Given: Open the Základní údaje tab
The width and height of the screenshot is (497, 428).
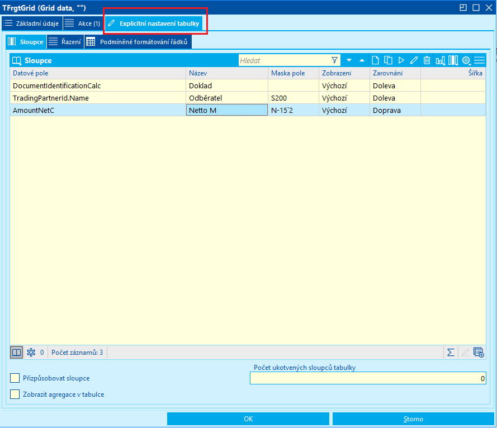Looking at the screenshot, I should [x=32, y=23].
